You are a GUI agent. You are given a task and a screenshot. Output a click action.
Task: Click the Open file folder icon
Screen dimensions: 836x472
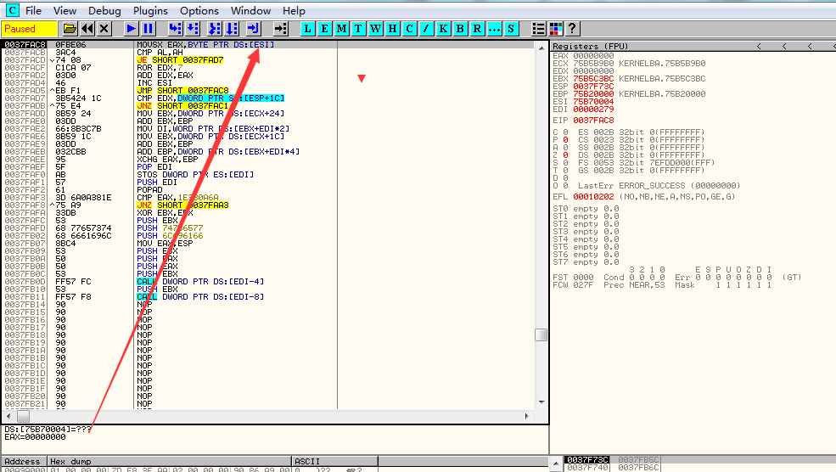pos(70,29)
